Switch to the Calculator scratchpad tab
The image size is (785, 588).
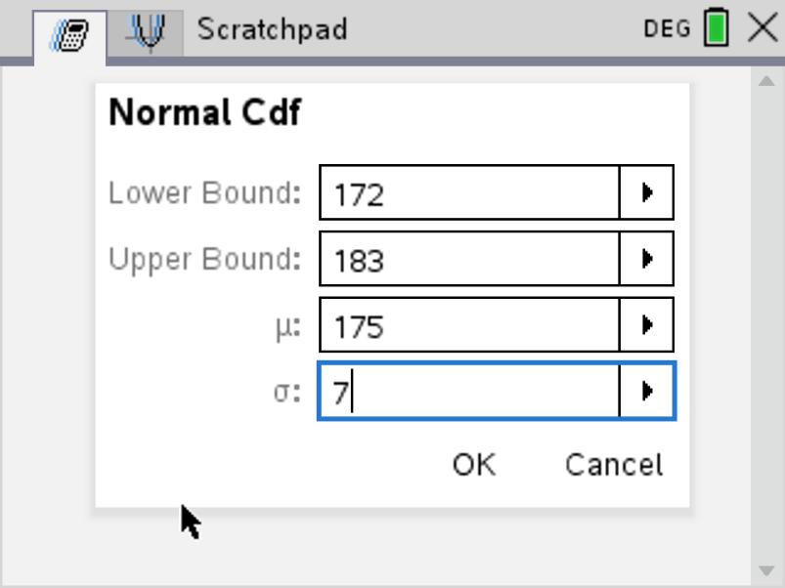69,35
